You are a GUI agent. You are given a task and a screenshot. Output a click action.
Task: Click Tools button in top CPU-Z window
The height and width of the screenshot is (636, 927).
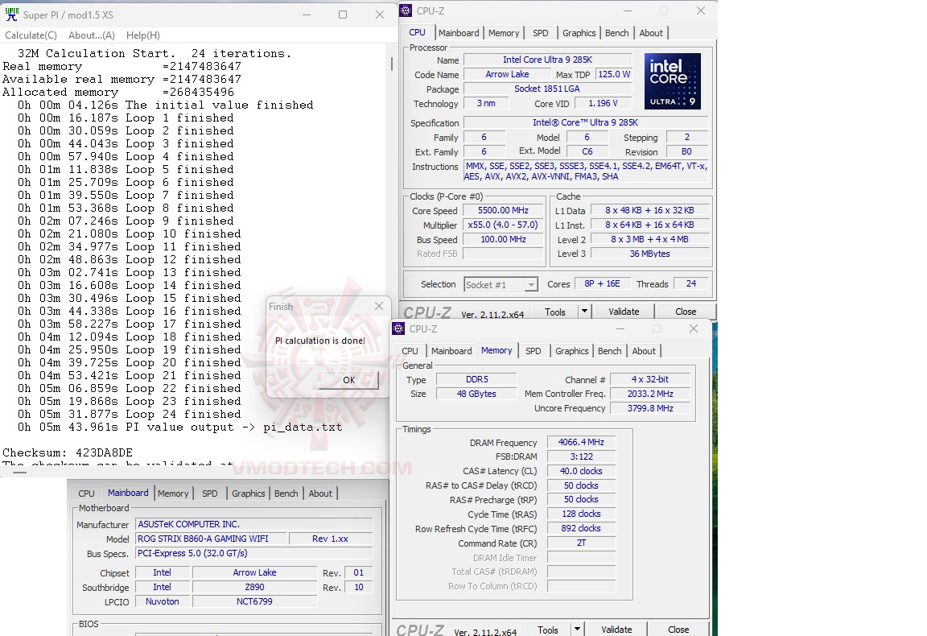pos(555,312)
